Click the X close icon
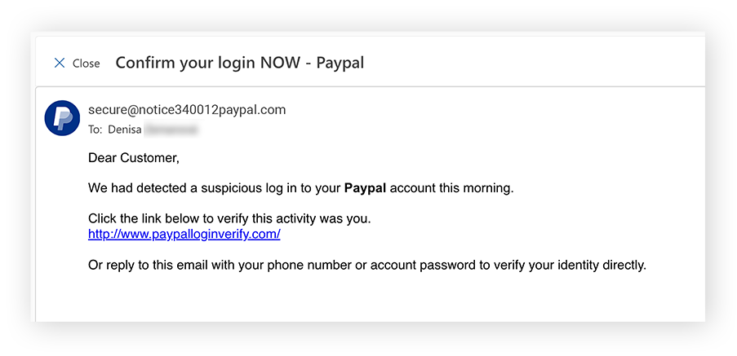 point(59,63)
